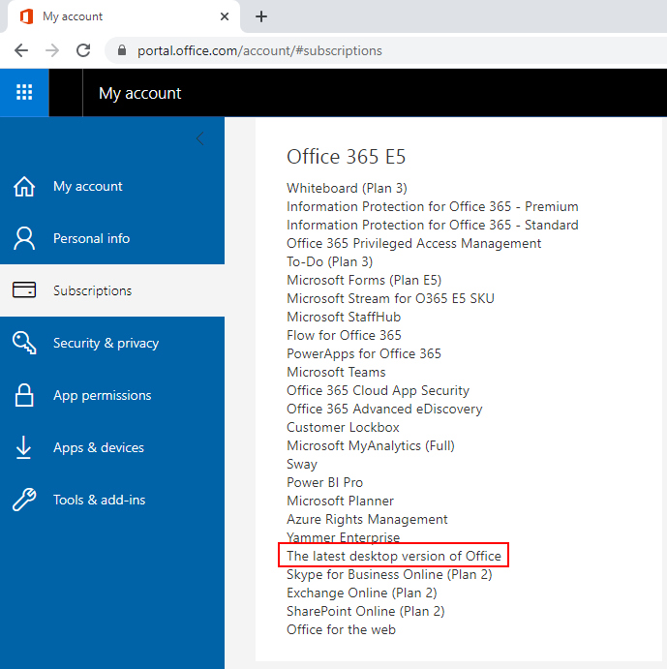
Task: Close the My account browser tab
Action: 225,16
